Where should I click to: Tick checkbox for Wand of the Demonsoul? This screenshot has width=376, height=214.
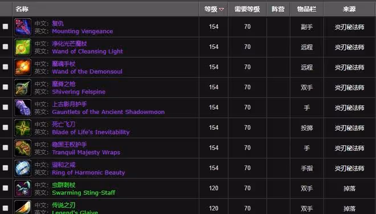(5, 67)
